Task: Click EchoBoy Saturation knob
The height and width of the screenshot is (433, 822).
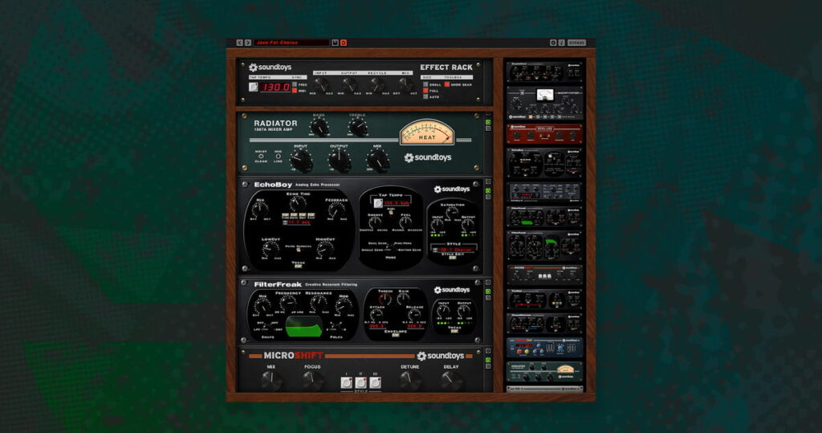Action: pos(452,212)
